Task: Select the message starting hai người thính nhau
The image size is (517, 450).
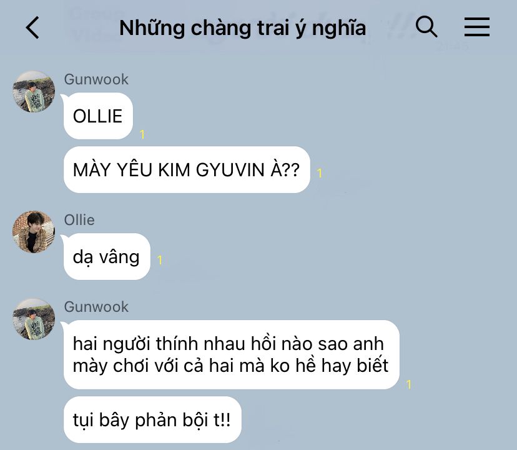Action: [231, 354]
